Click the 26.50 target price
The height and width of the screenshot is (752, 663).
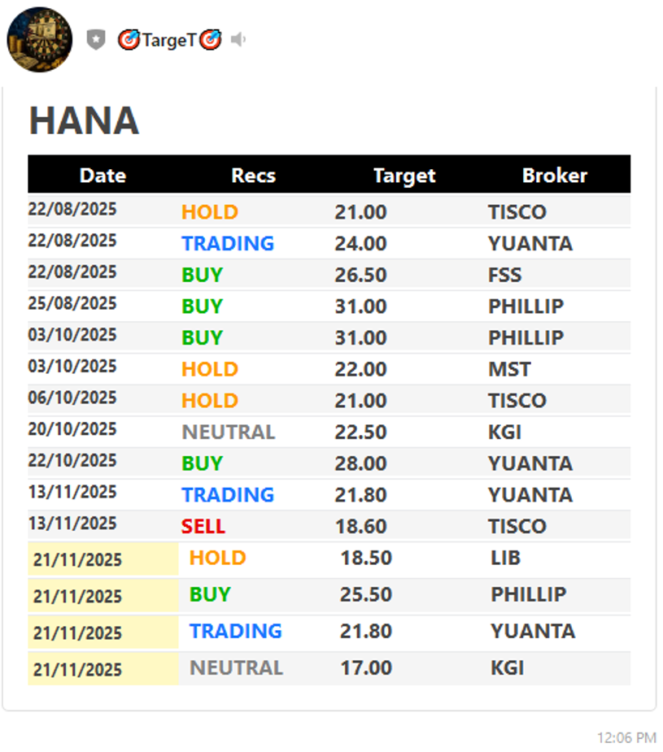click(x=360, y=276)
